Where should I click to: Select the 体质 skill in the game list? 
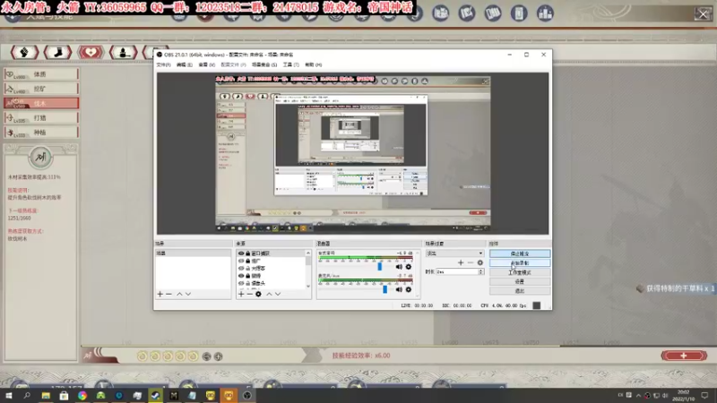pyautogui.click(x=41, y=74)
